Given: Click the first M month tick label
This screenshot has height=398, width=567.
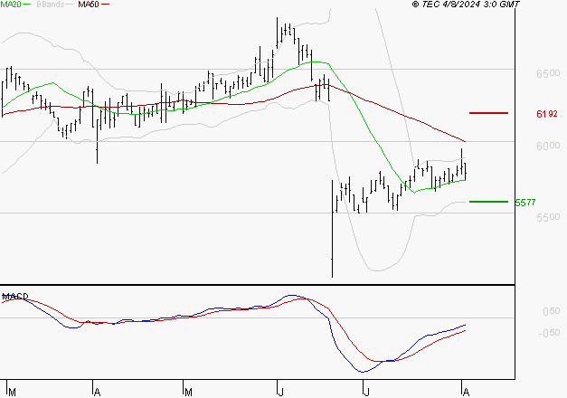Looking at the screenshot, I should [12, 393].
